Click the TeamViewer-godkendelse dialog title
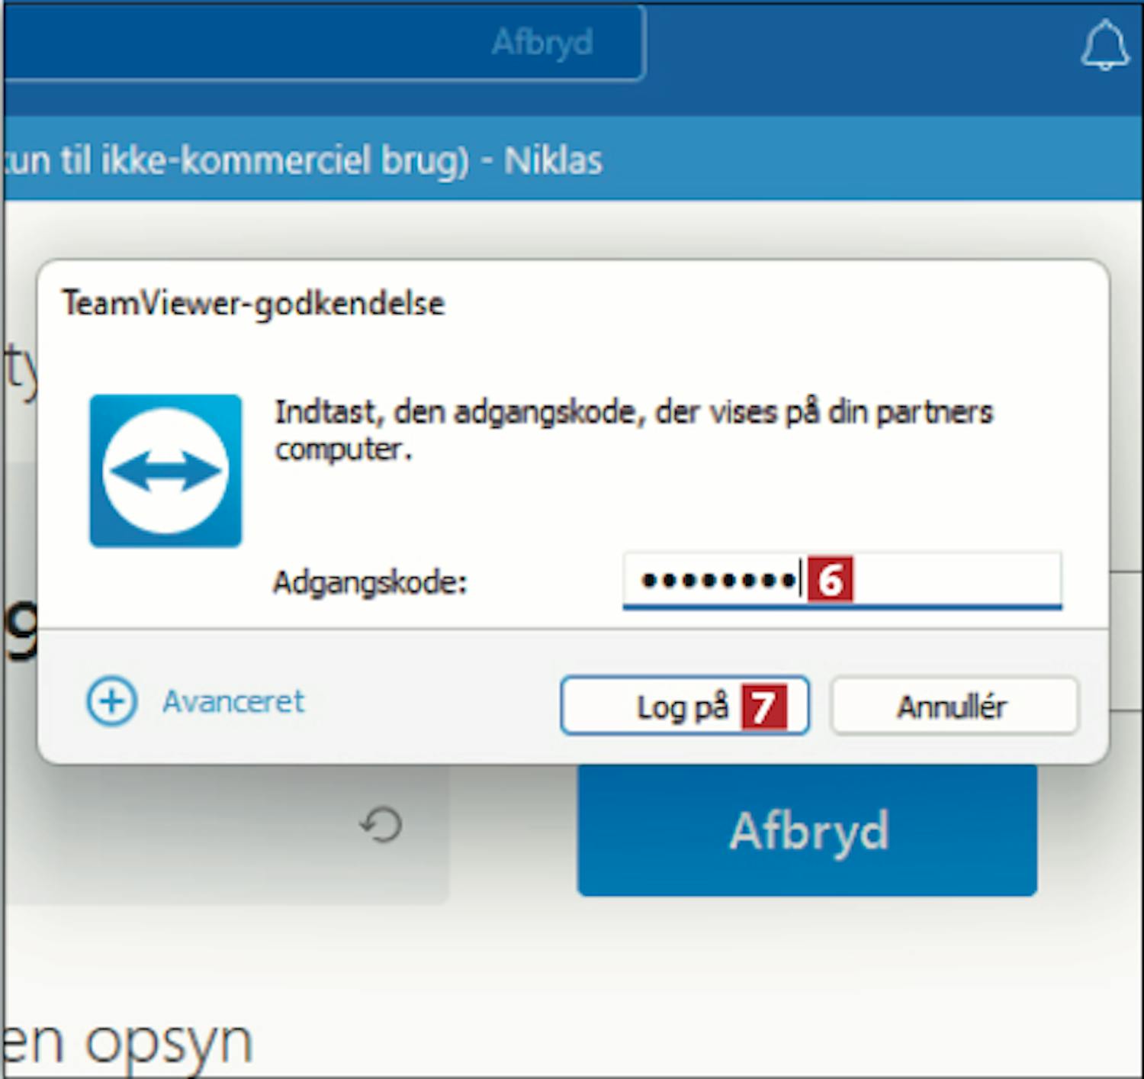Screen dimensions: 1144x1079 pos(253,303)
